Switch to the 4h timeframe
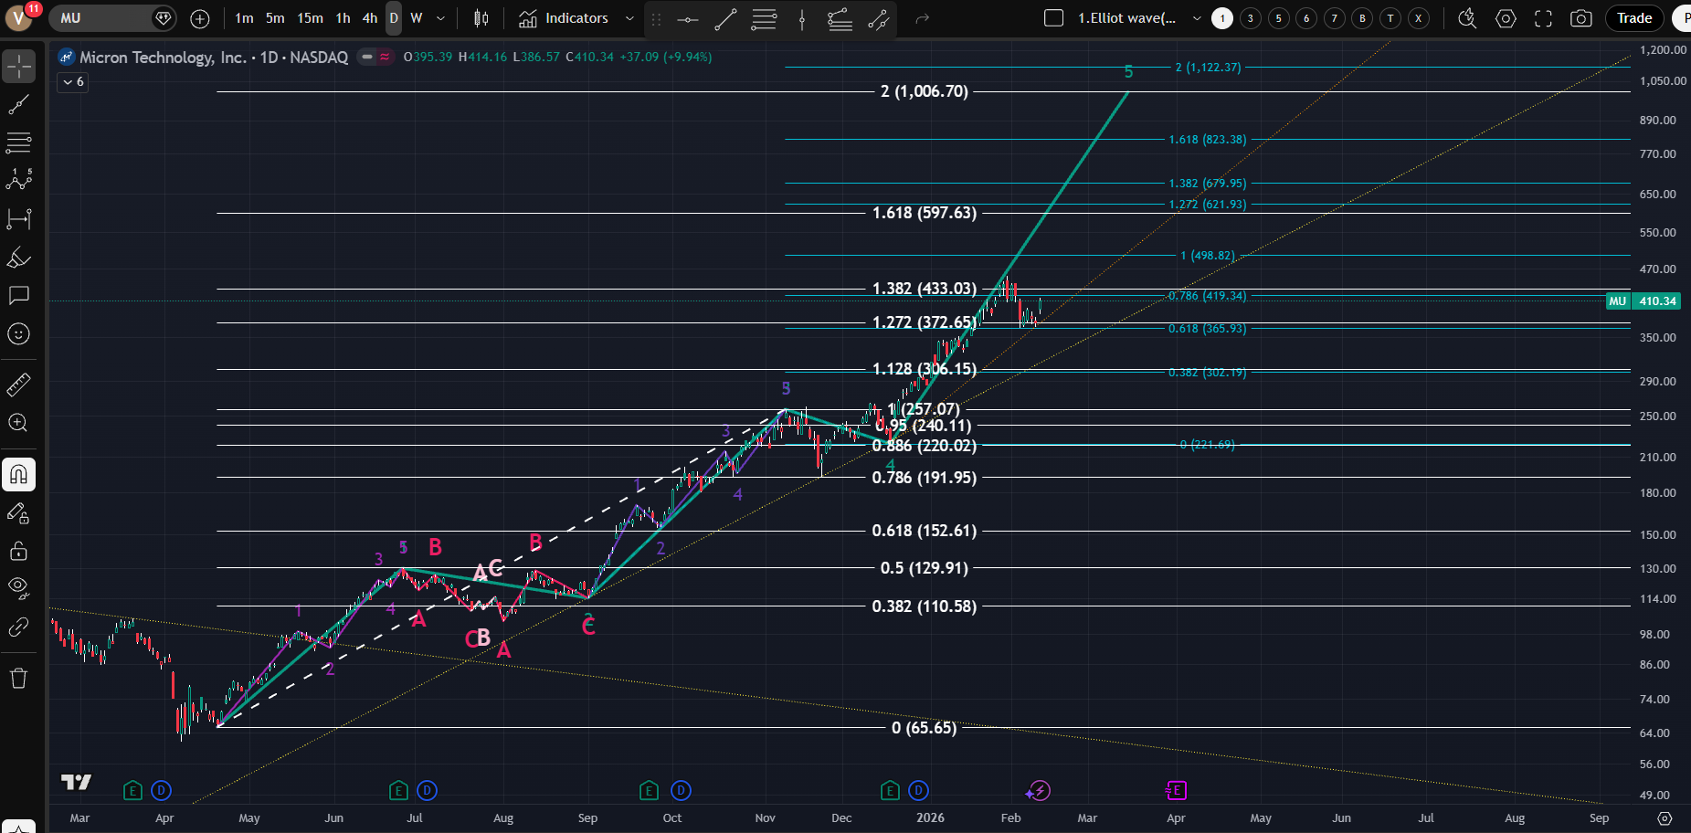The image size is (1691, 833). (x=369, y=18)
